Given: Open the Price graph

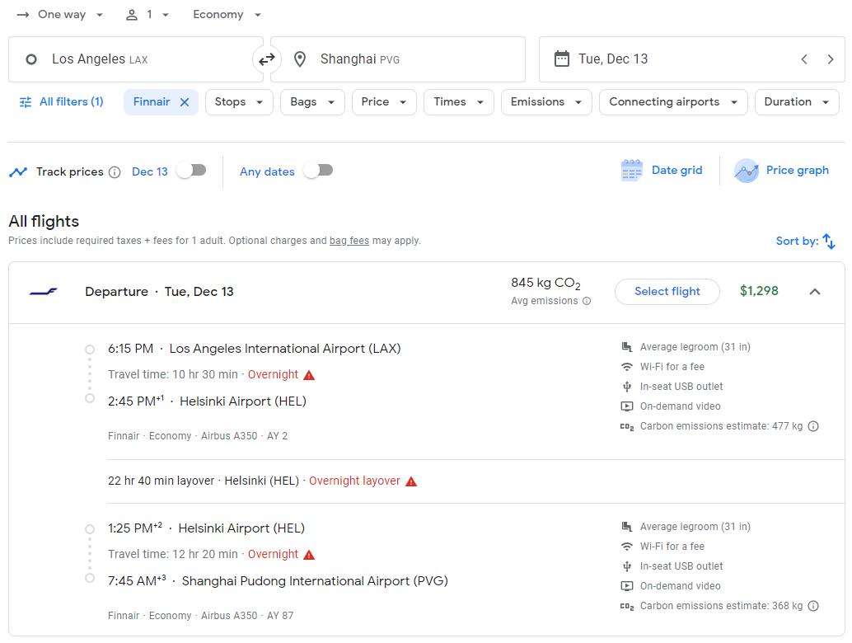Looking at the screenshot, I should pyautogui.click(x=781, y=171).
